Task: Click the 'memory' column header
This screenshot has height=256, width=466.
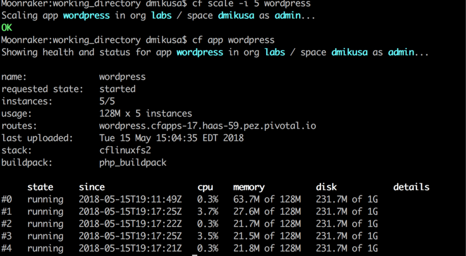Action: tap(249, 187)
